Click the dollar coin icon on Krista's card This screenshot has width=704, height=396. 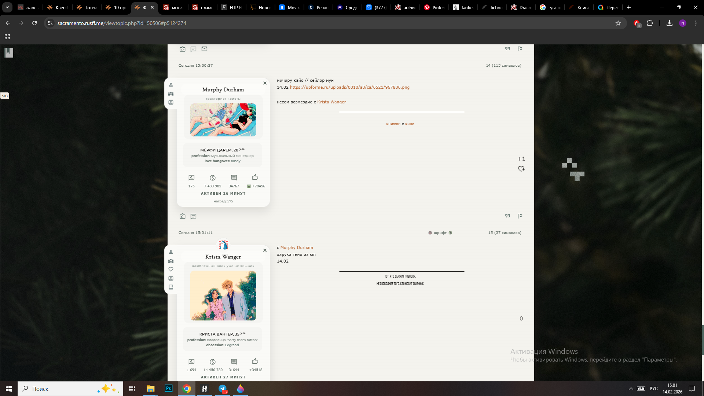pyautogui.click(x=213, y=362)
